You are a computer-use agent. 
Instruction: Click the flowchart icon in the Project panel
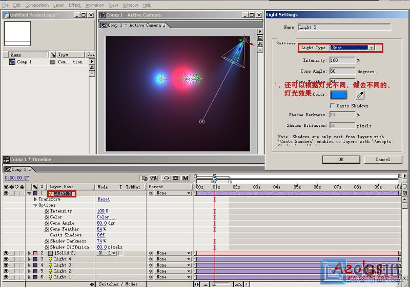[x=92, y=68]
